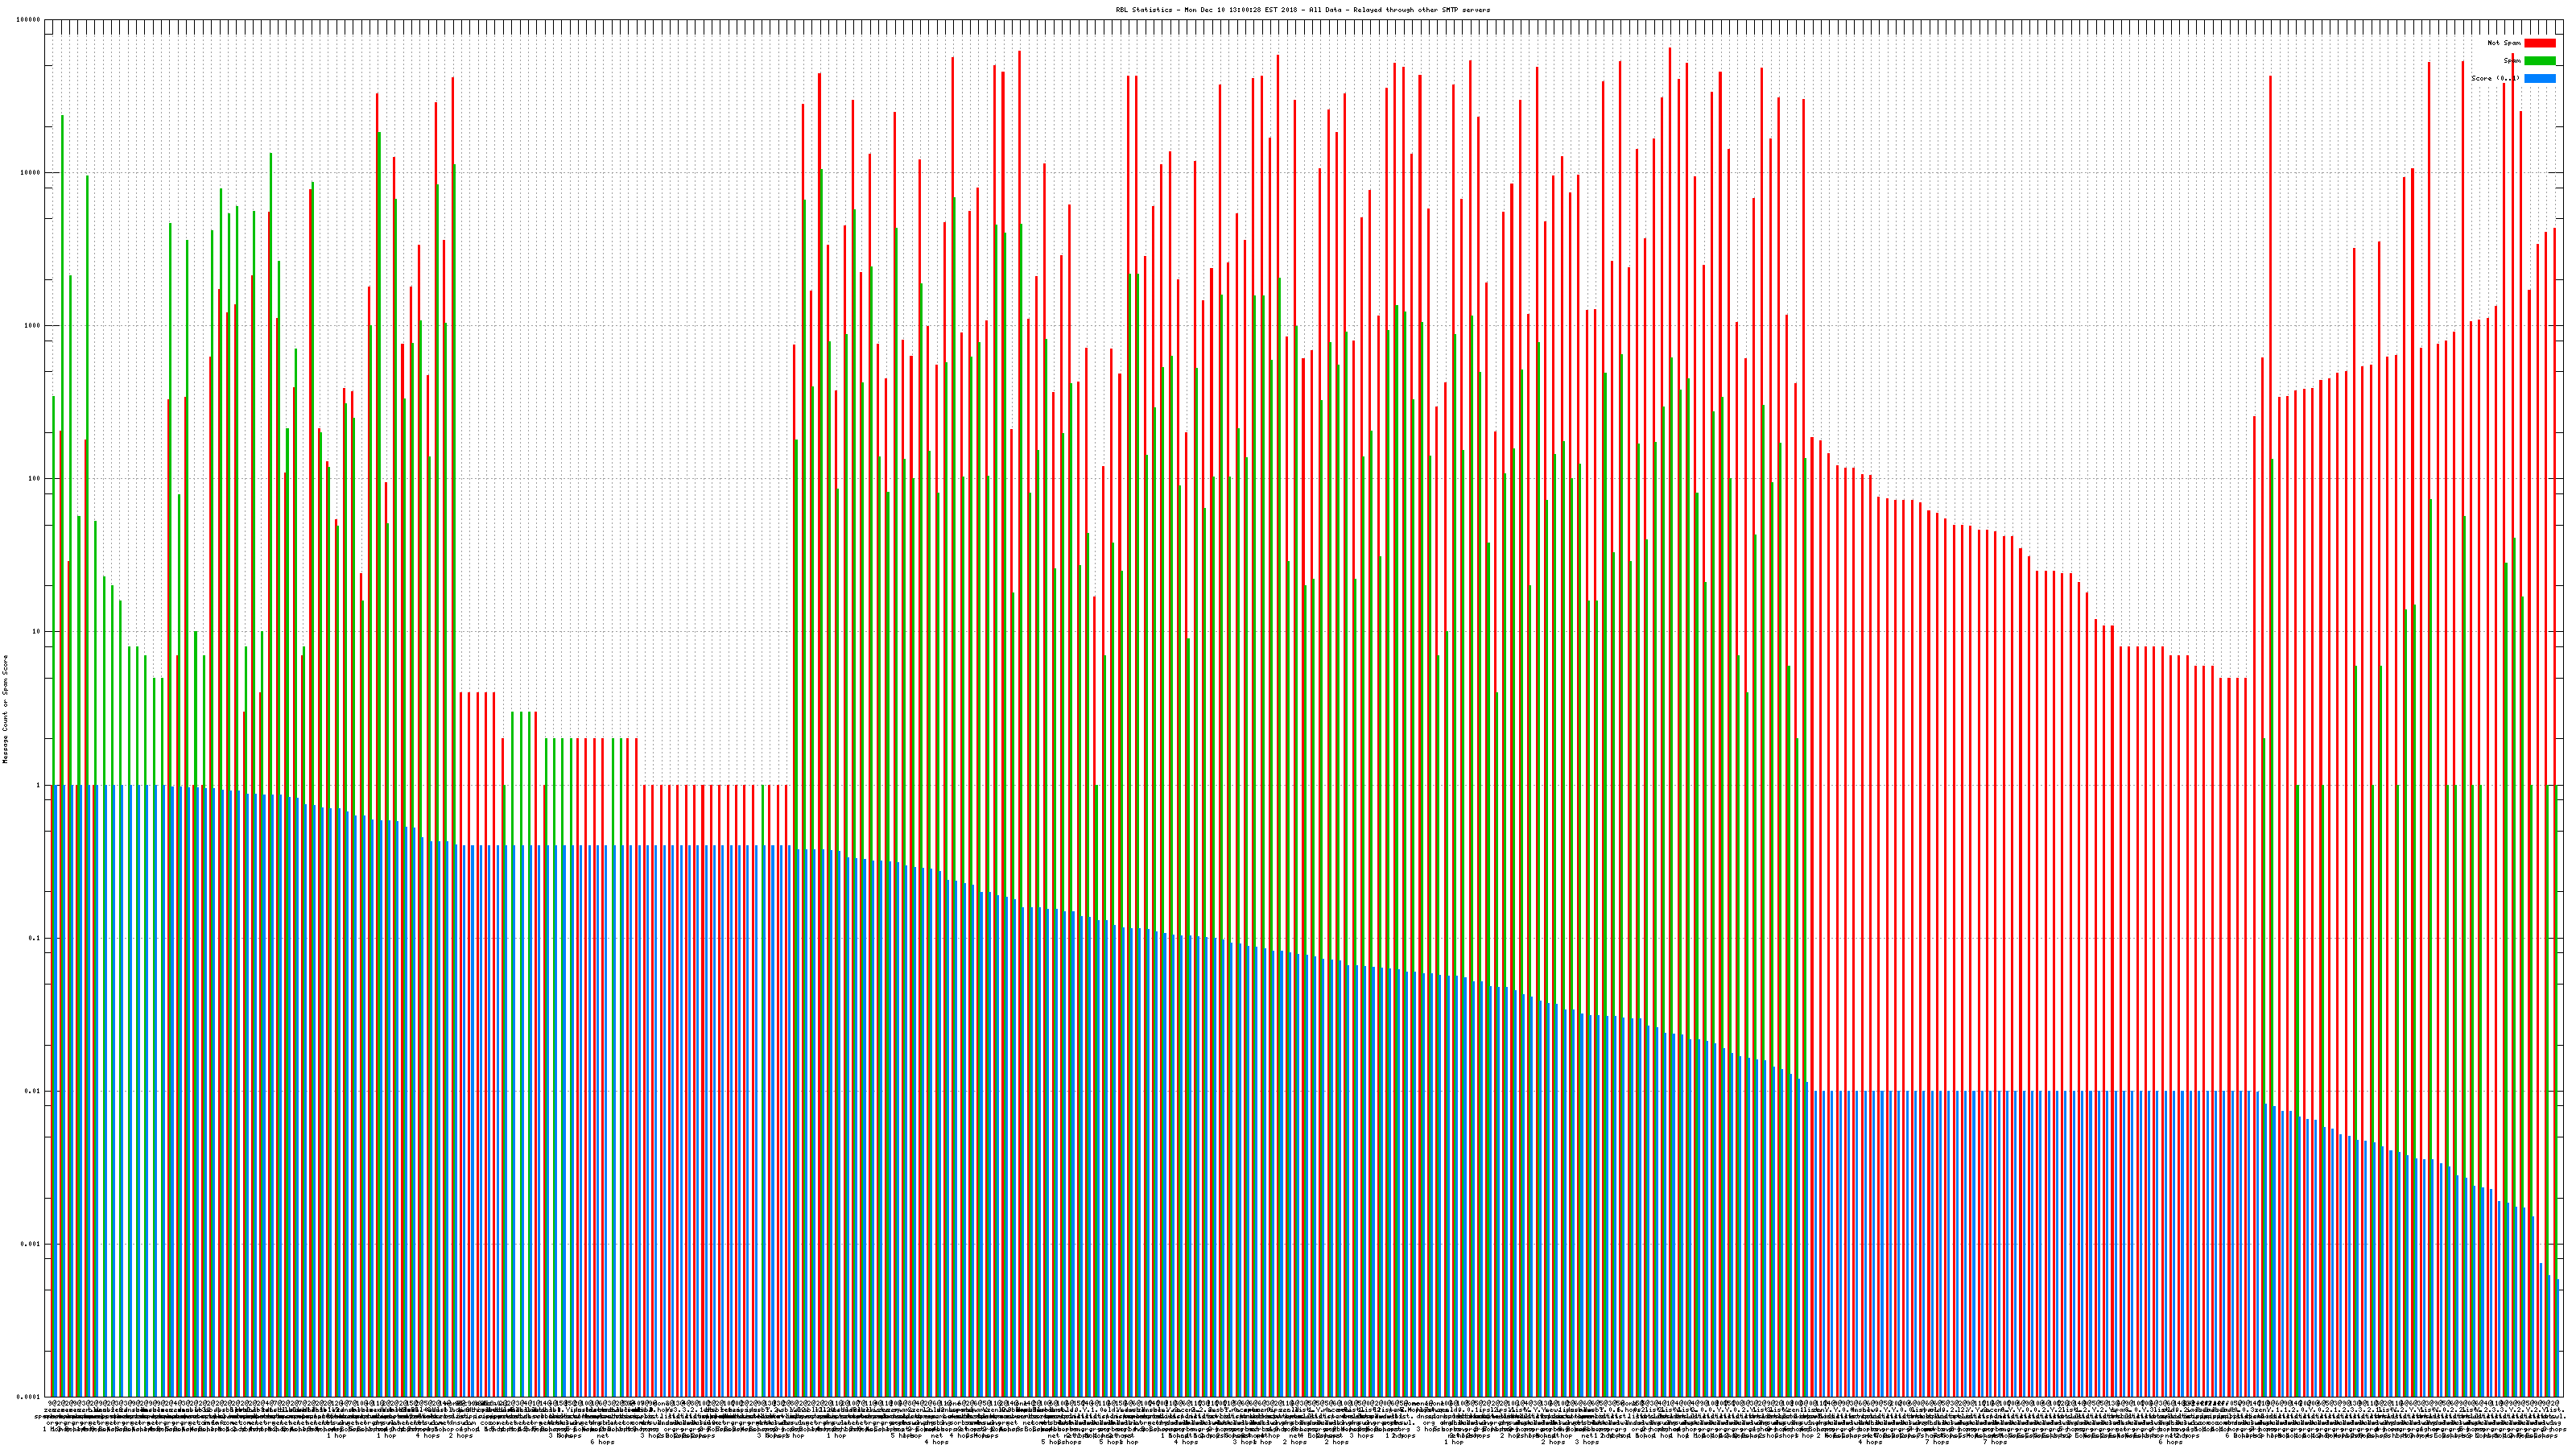Click the 'Not Spam' legend label
Image resolution: width=2576 pixels, height=1449 pixels.
pyautogui.click(x=2503, y=43)
